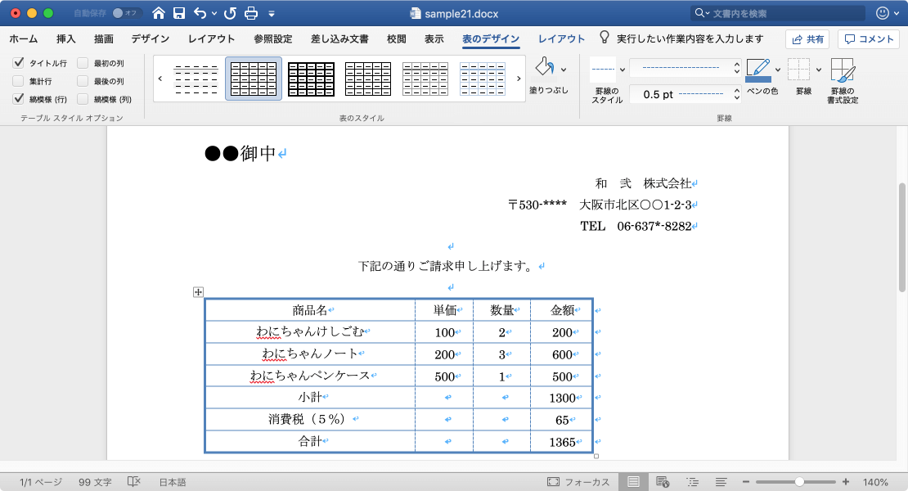This screenshot has width=908, height=491.
Task: Switch to the 描画 tab
Action: point(104,38)
